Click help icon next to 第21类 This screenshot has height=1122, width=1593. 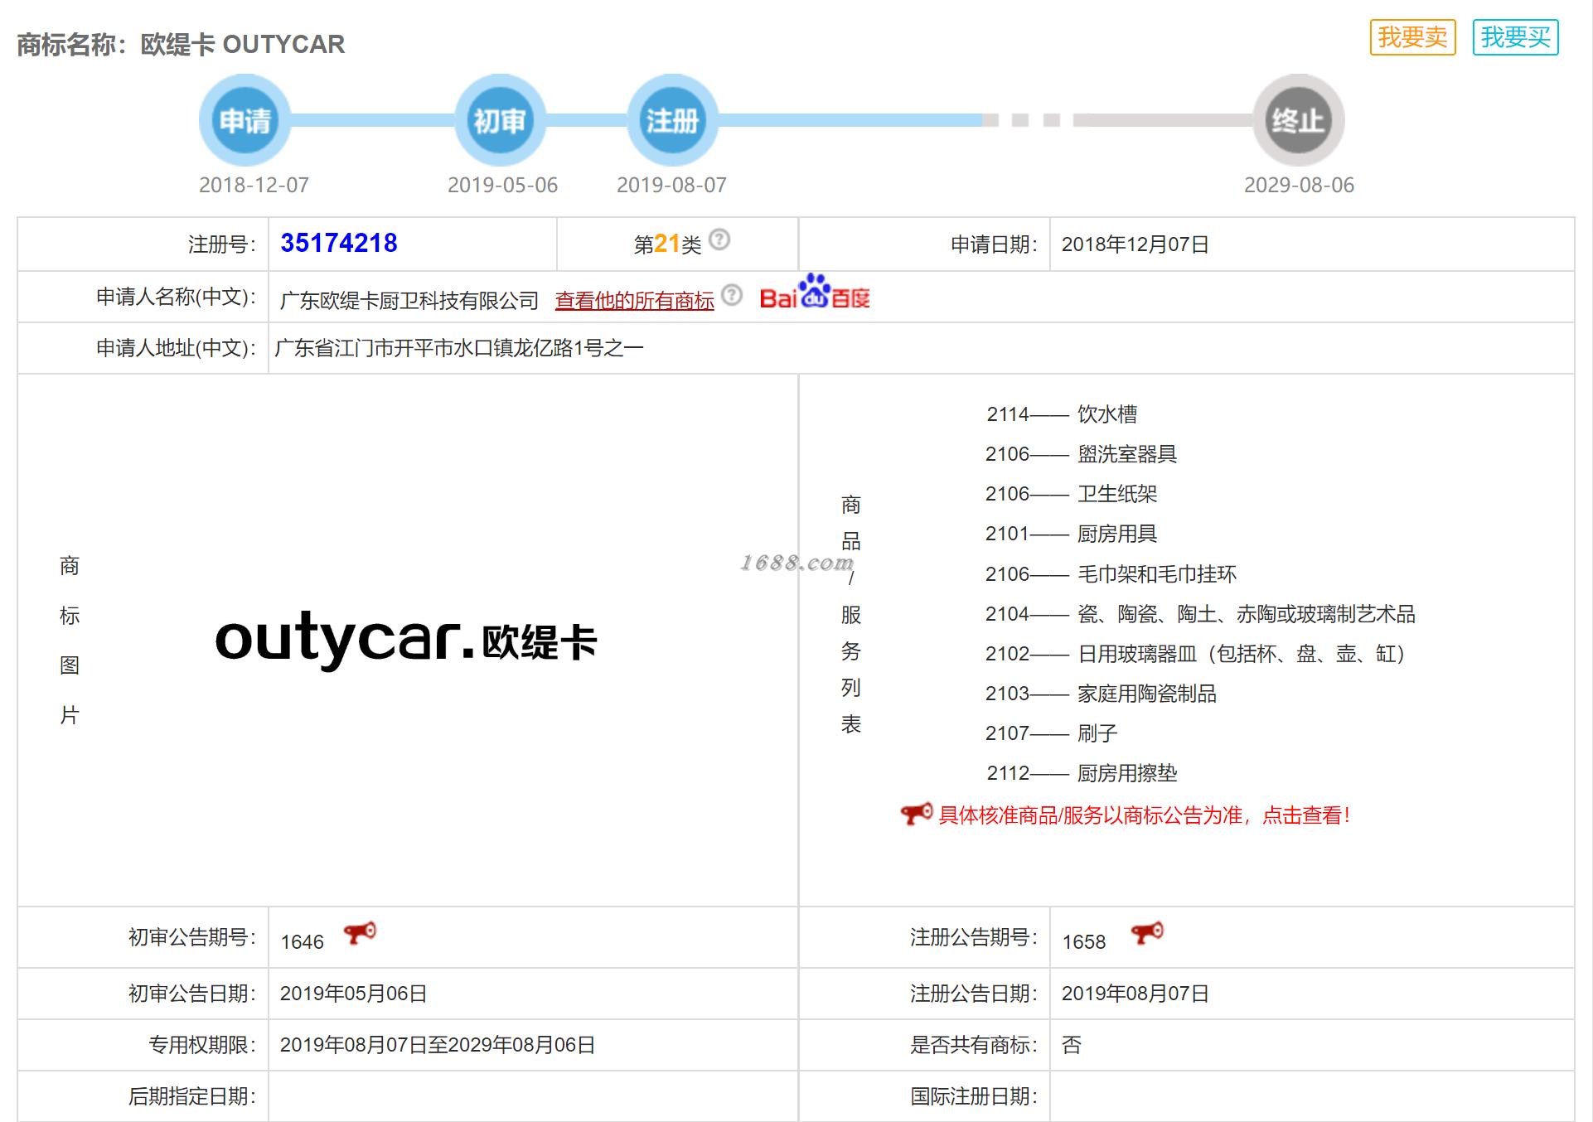pyautogui.click(x=720, y=239)
